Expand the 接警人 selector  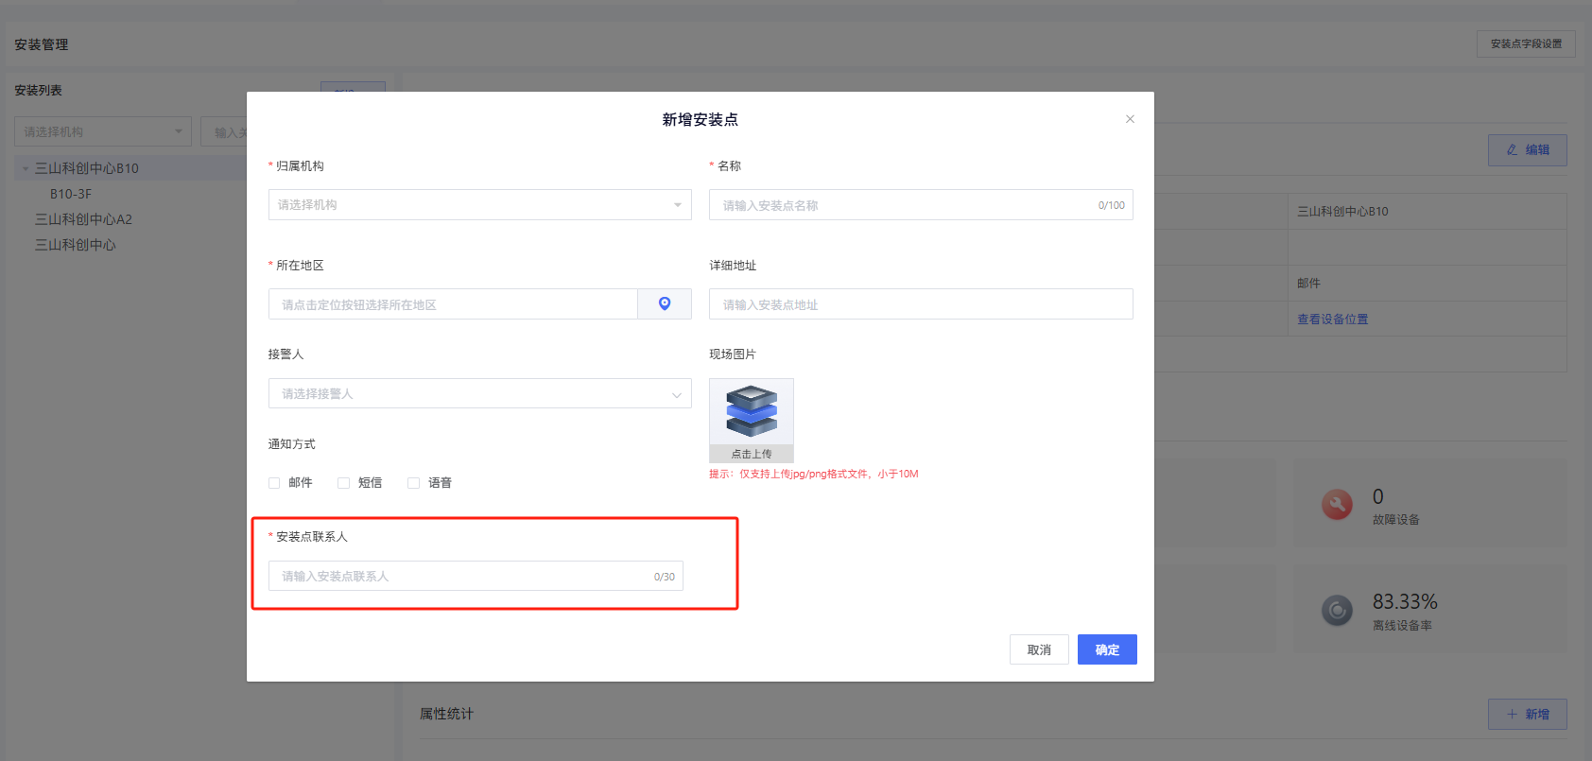479,394
